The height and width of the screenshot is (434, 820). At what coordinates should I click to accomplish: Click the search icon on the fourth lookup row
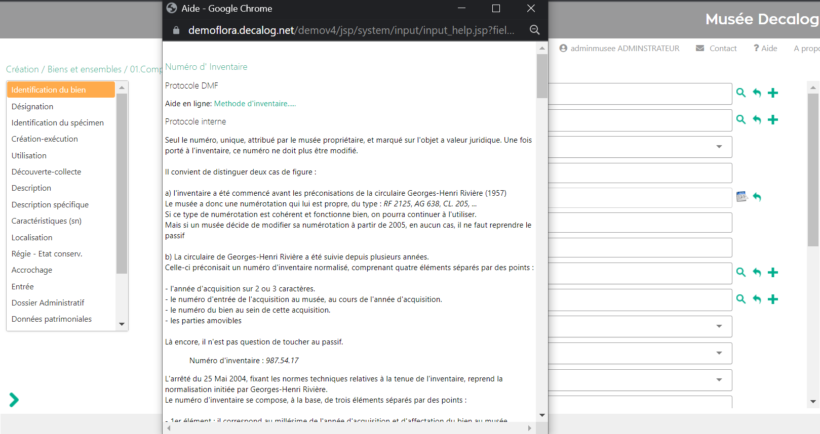coord(741,299)
